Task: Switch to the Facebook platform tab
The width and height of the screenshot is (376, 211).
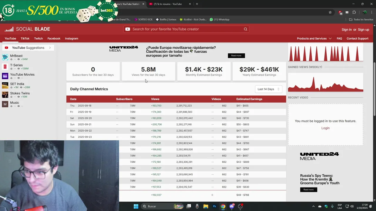Action: 54,38
